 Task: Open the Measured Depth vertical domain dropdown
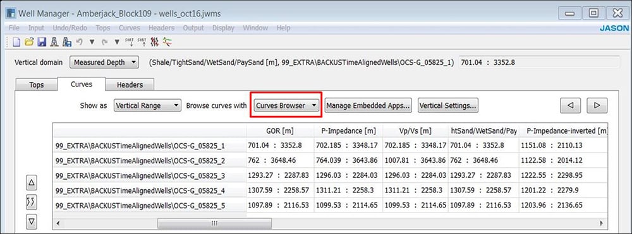click(x=104, y=62)
